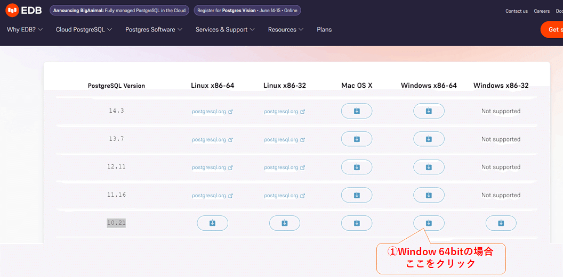
Task: Select the highlighted 10.21 version text
Action: (x=116, y=223)
